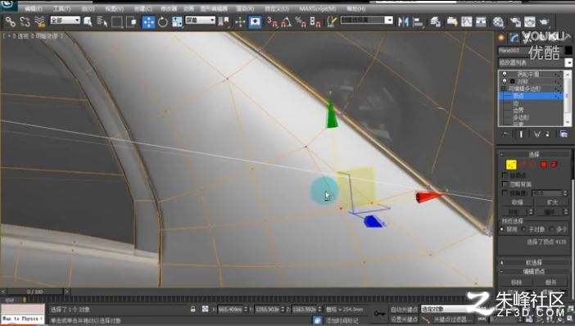Activate the Select and Rotate tool
The width and height of the screenshot is (575, 326).
(x=163, y=22)
